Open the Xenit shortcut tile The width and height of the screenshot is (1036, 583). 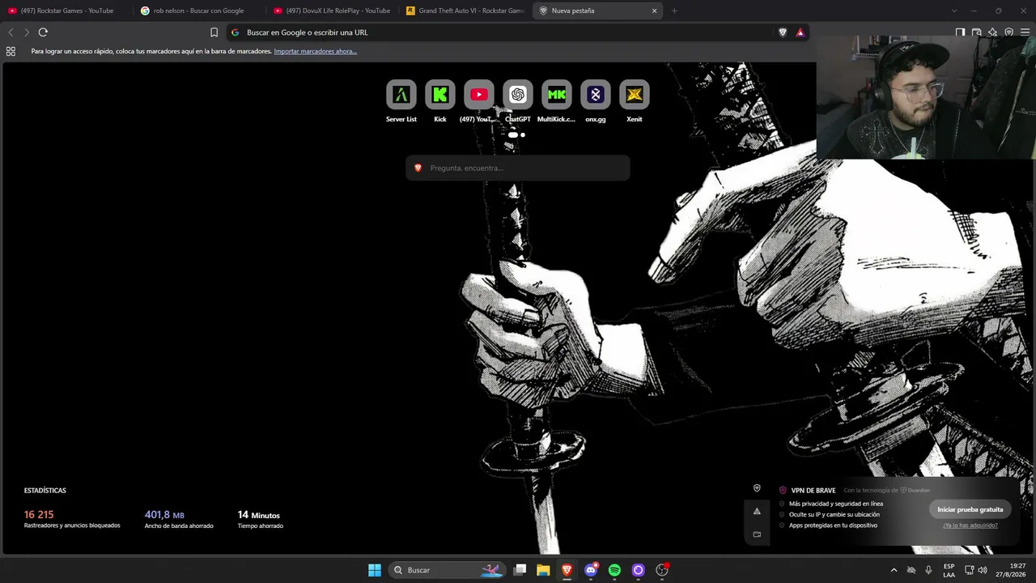(634, 95)
